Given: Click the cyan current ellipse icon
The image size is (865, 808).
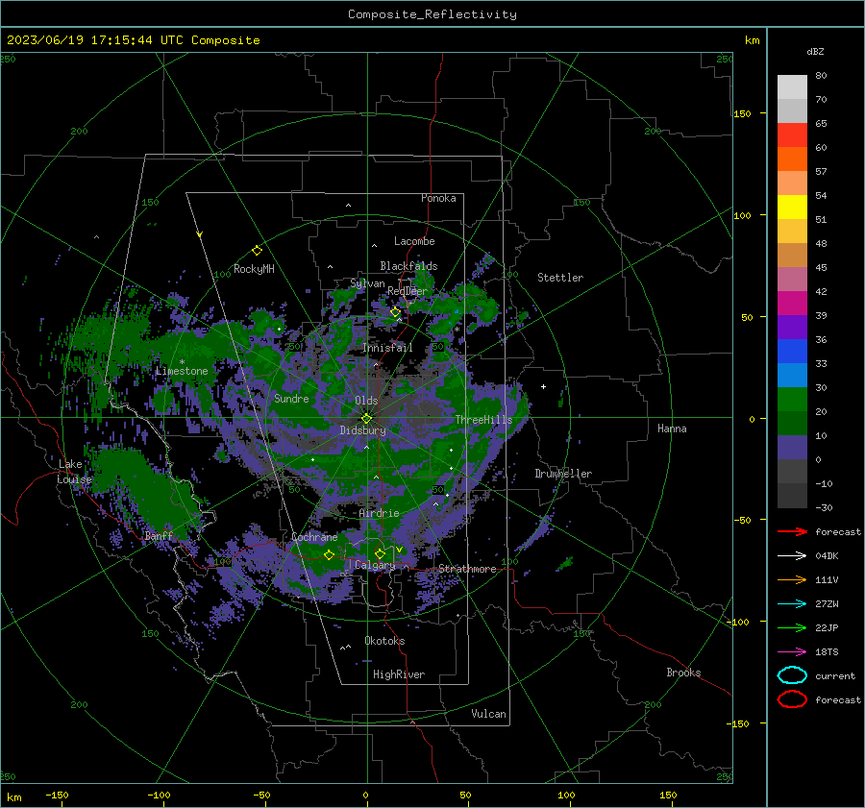Looking at the screenshot, I should click(x=792, y=675).
